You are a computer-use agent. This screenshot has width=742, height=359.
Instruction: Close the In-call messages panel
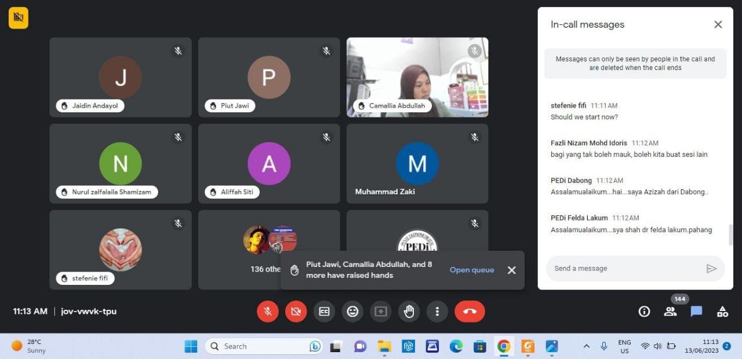[x=718, y=24]
